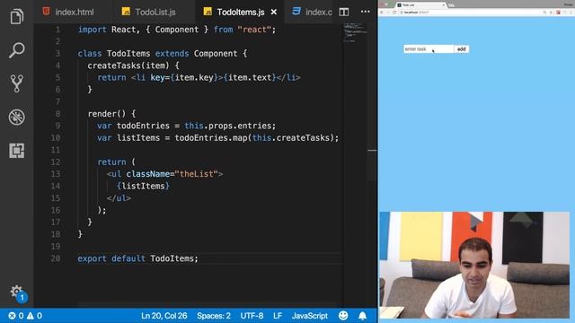This screenshot has width=575, height=323.
Task: Open the feedback smiley in status bar
Action: pyautogui.click(x=343, y=316)
